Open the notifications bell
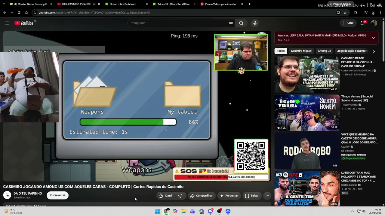This screenshot has height=216, width=385. [363, 23]
